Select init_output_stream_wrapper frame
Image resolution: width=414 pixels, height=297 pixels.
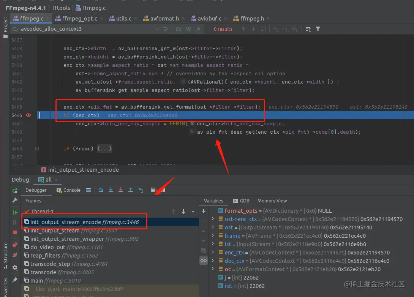(x=109, y=239)
